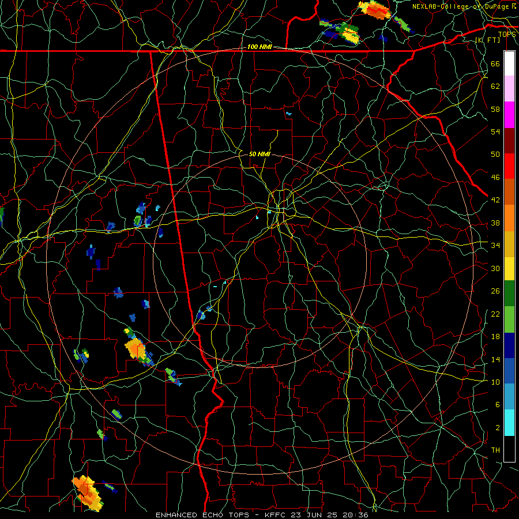The width and height of the screenshot is (519, 519).
Task: Click the 'KFFC' radar site identifier
Action: coord(276,515)
